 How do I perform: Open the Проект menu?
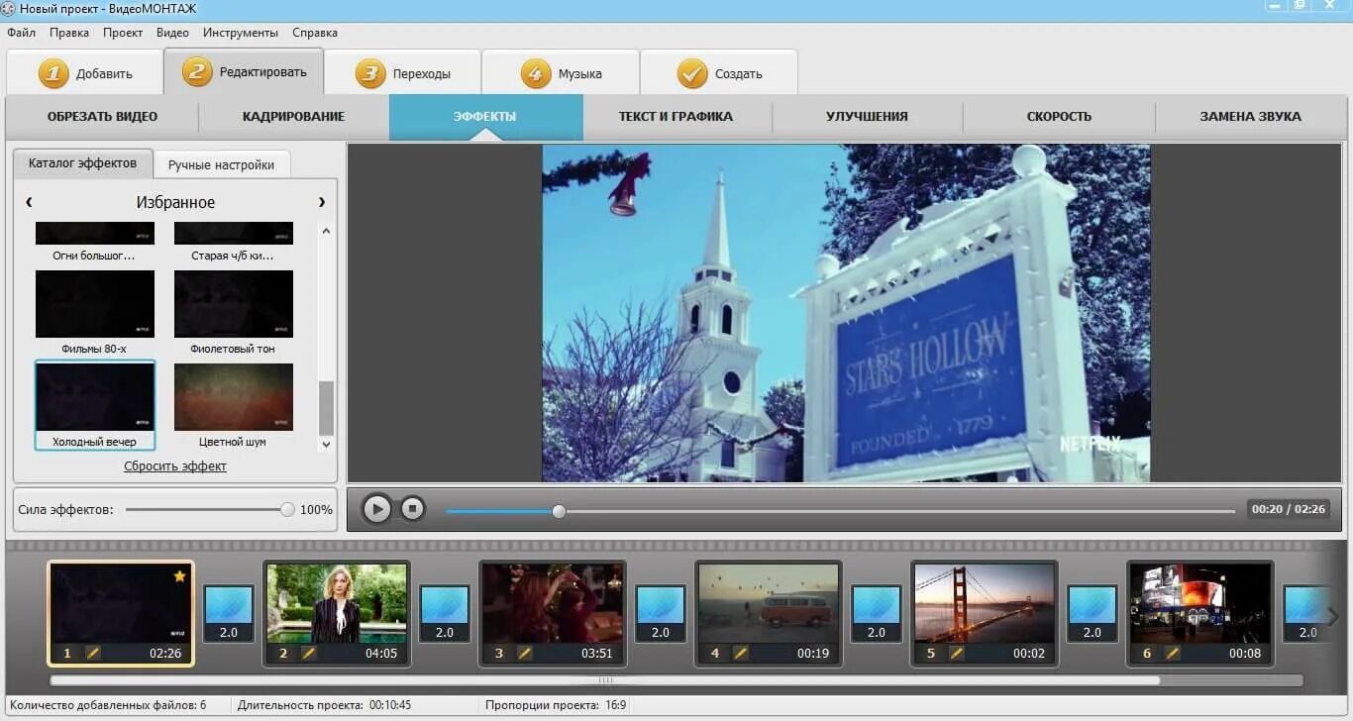click(123, 33)
